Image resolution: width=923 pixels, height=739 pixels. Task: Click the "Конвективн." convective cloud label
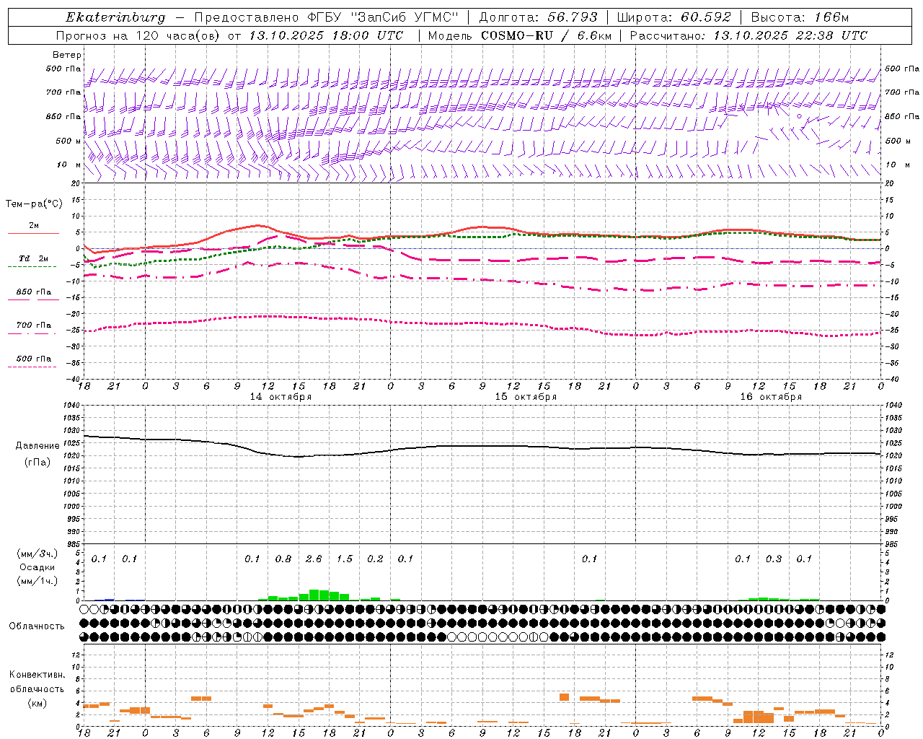(37, 675)
